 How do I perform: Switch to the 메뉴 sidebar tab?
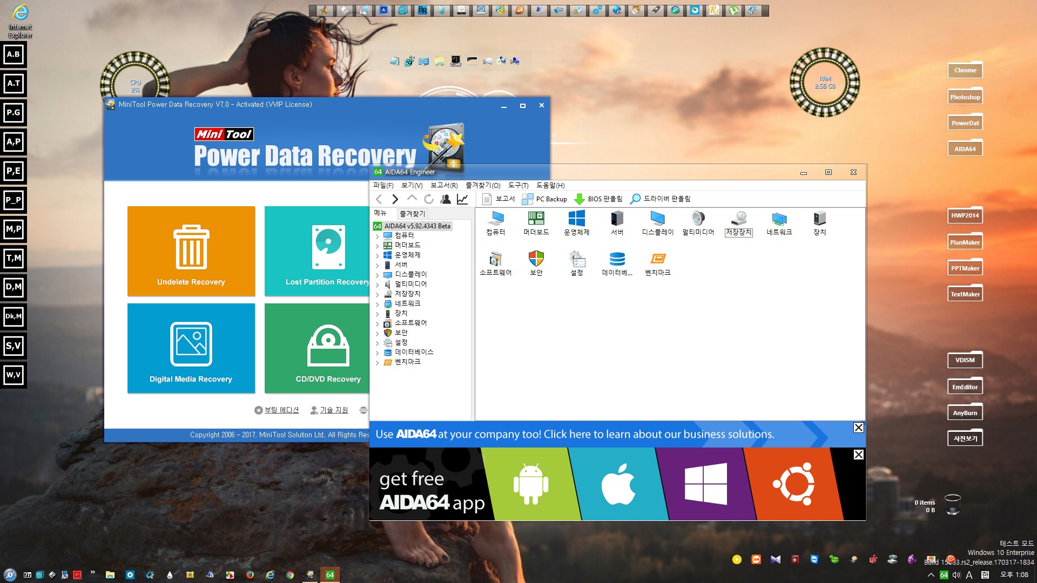pos(381,213)
